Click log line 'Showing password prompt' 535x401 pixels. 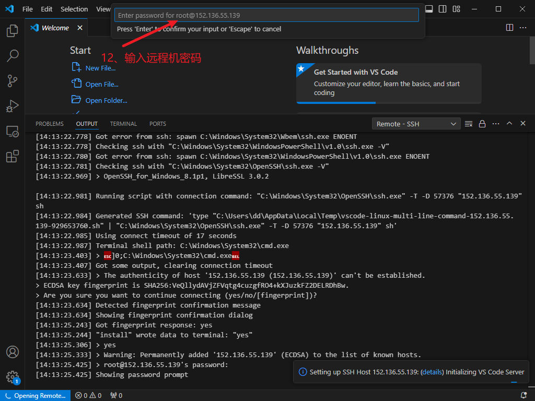coord(112,375)
